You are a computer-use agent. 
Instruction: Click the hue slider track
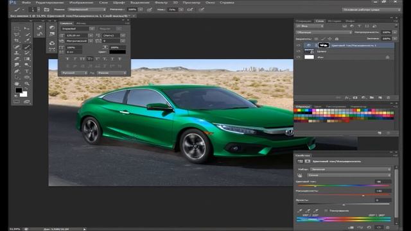[x=344, y=185]
